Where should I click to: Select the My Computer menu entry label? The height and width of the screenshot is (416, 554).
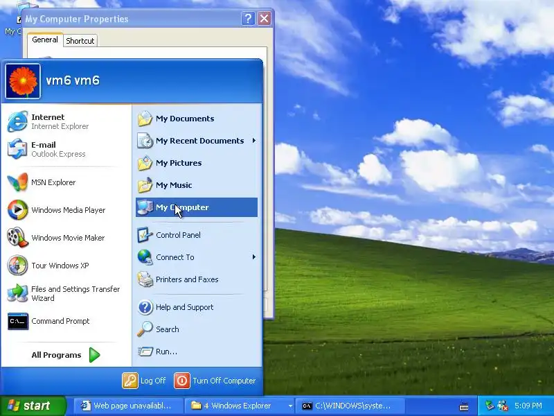click(x=182, y=207)
